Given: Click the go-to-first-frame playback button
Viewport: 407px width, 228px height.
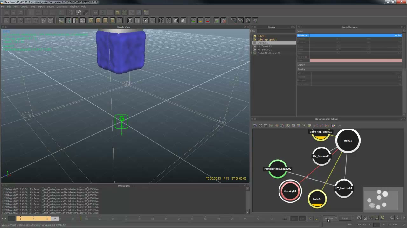Looking at the screenshot, I should 358,225.
